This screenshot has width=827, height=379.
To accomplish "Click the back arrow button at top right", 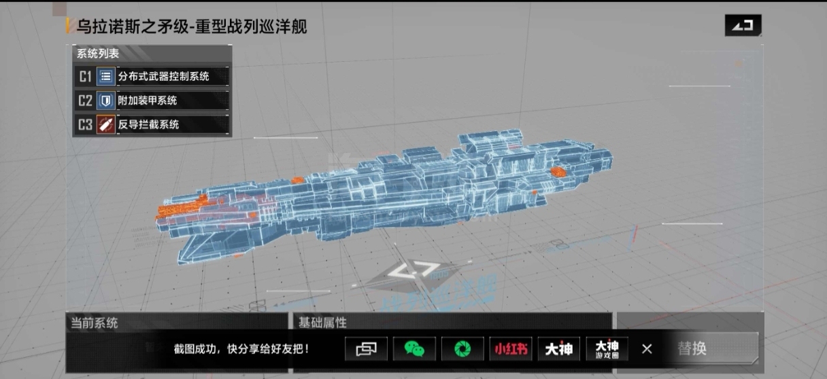I will [743, 26].
